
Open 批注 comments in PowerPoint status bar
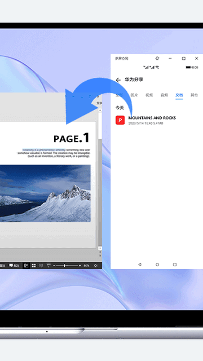tap(14, 266)
